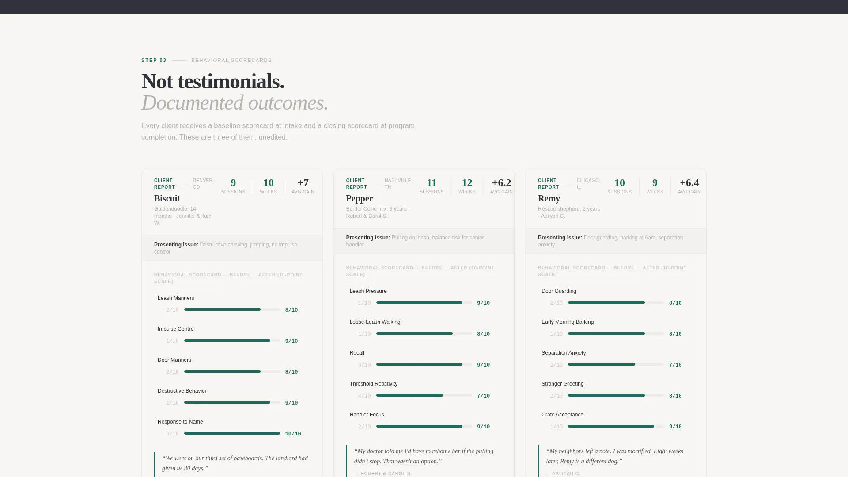Screen dimensions: 848x477
Task: Click the neighbors quote in Remy's card
Action: (614, 456)
